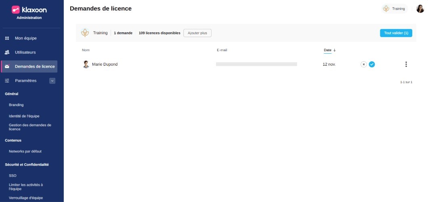Click the Tout valider (1) button
The width and height of the screenshot is (428, 202).
tap(396, 33)
